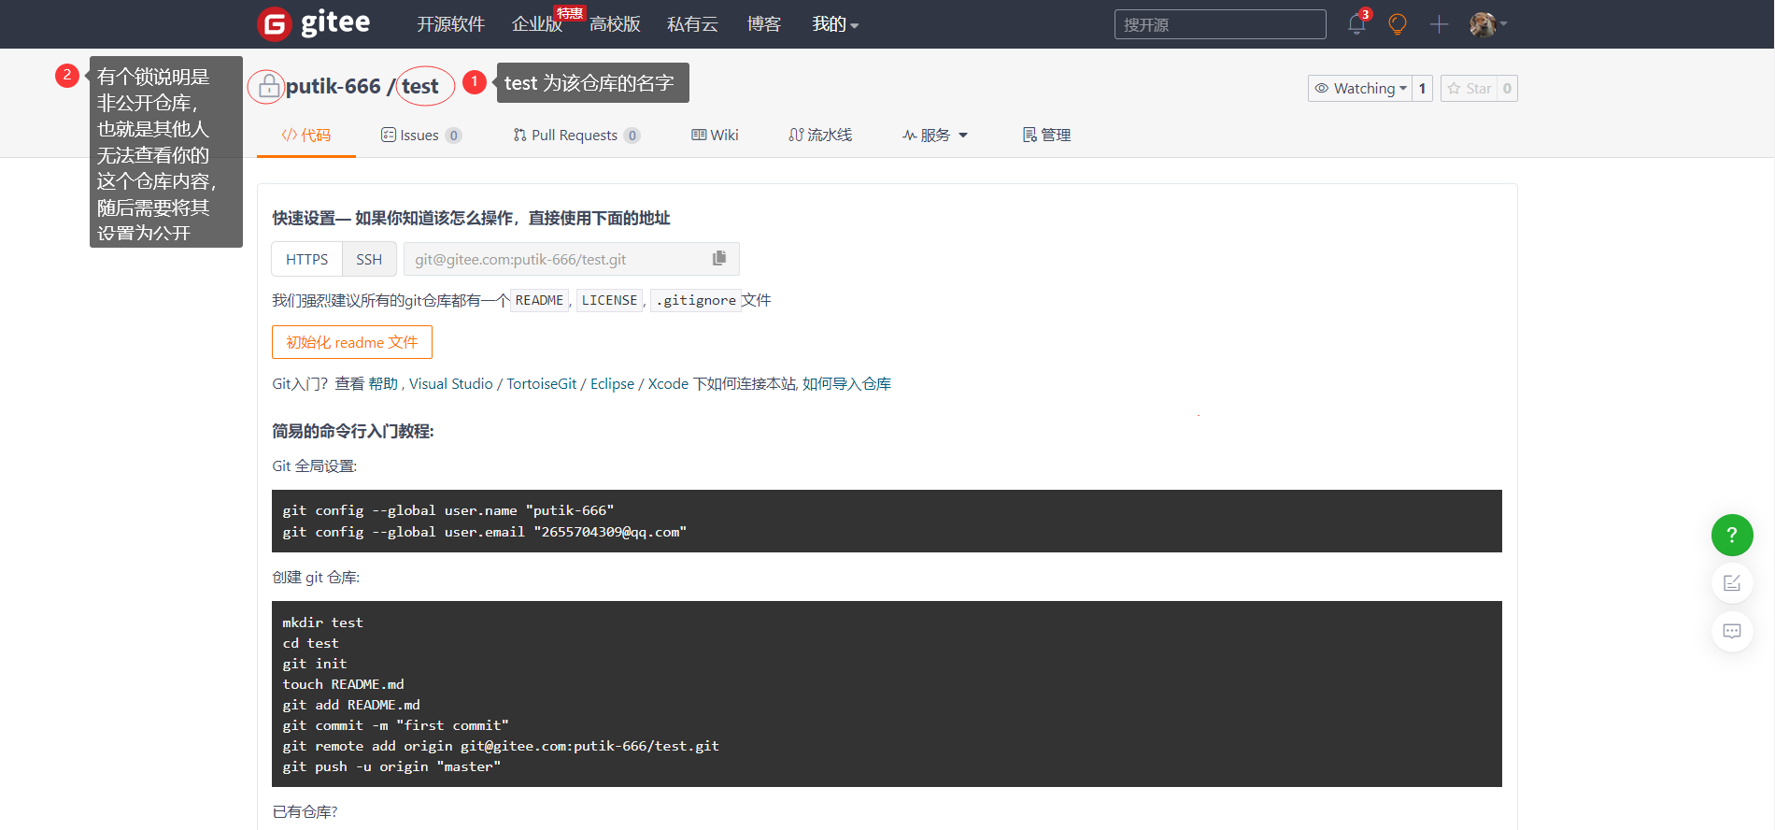Viewport: 1775px width, 830px height.
Task: Click the 初始化 readme 文件 button
Action: coord(351,342)
